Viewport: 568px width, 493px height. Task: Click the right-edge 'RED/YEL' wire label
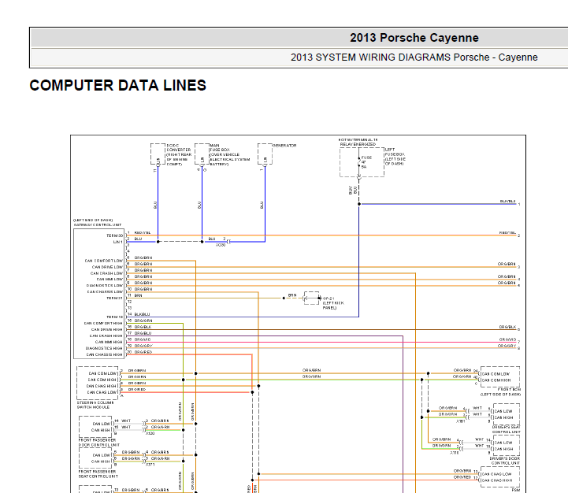coord(507,233)
